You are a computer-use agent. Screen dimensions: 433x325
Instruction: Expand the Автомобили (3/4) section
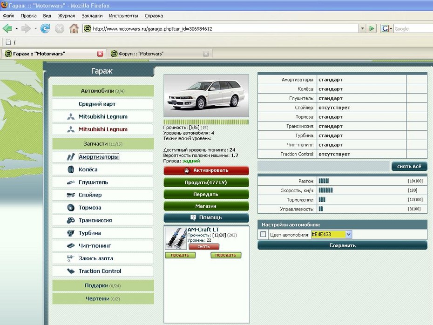[x=103, y=91]
